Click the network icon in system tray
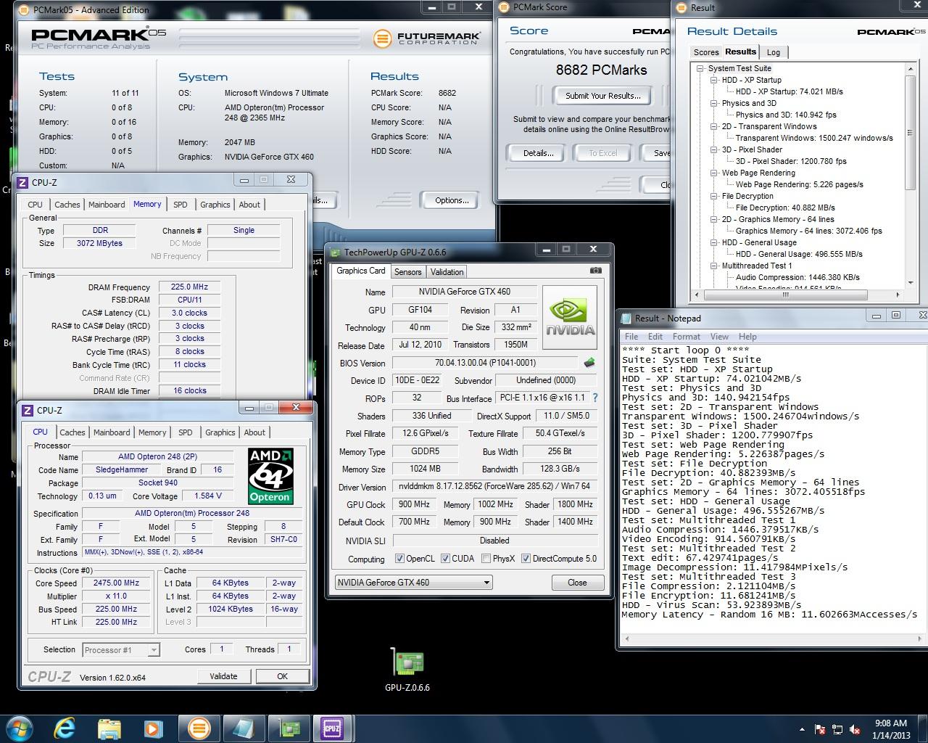The image size is (928, 743). tap(838, 729)
